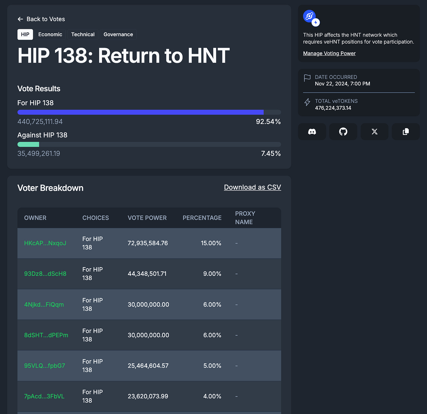
Task: Open owner 95VLQ...fpbG7 address
Action: pyautogui.click(x=45, y=366)
